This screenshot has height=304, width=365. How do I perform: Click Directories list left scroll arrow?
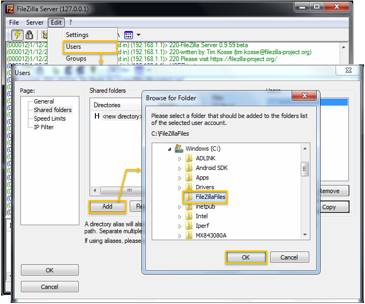pos(95,191)
